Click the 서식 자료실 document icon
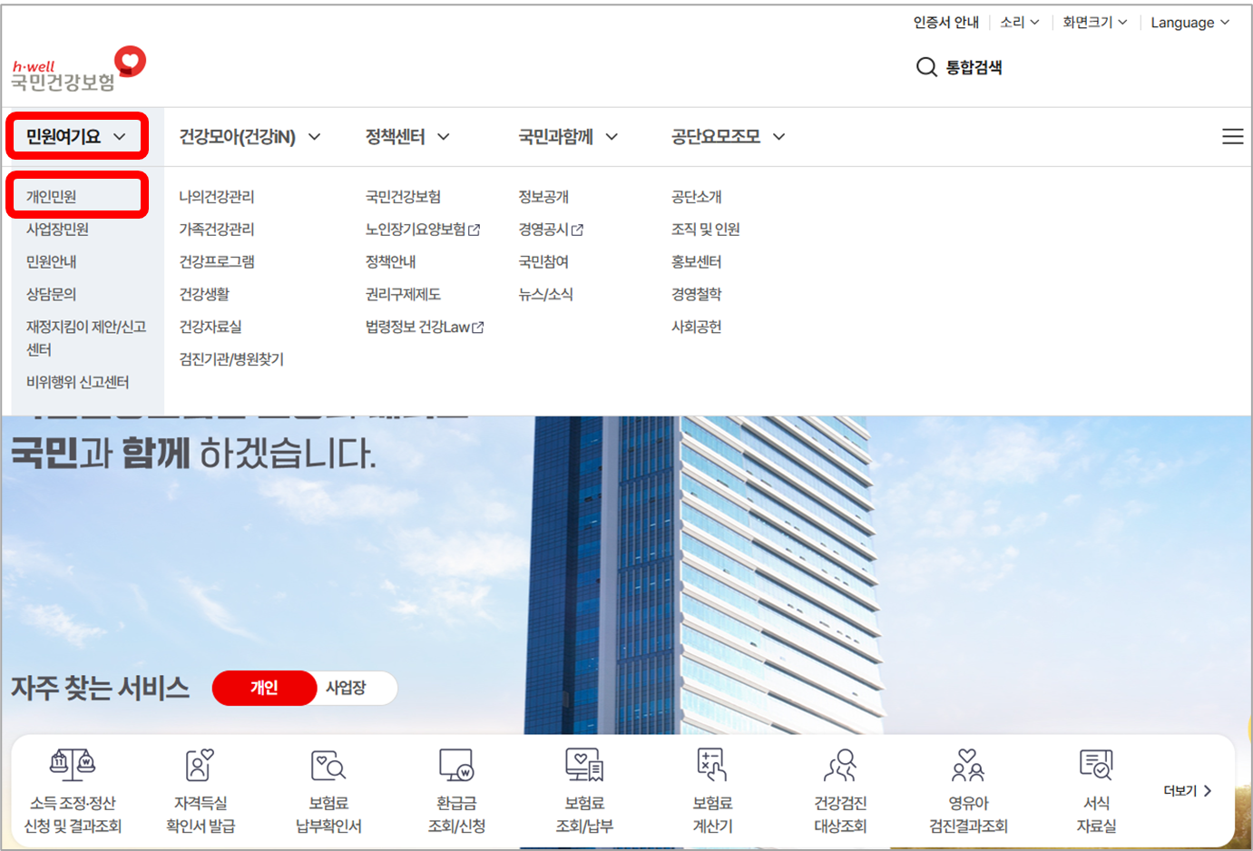Viewport: 1253px width, 851px height. point(1096,765)
